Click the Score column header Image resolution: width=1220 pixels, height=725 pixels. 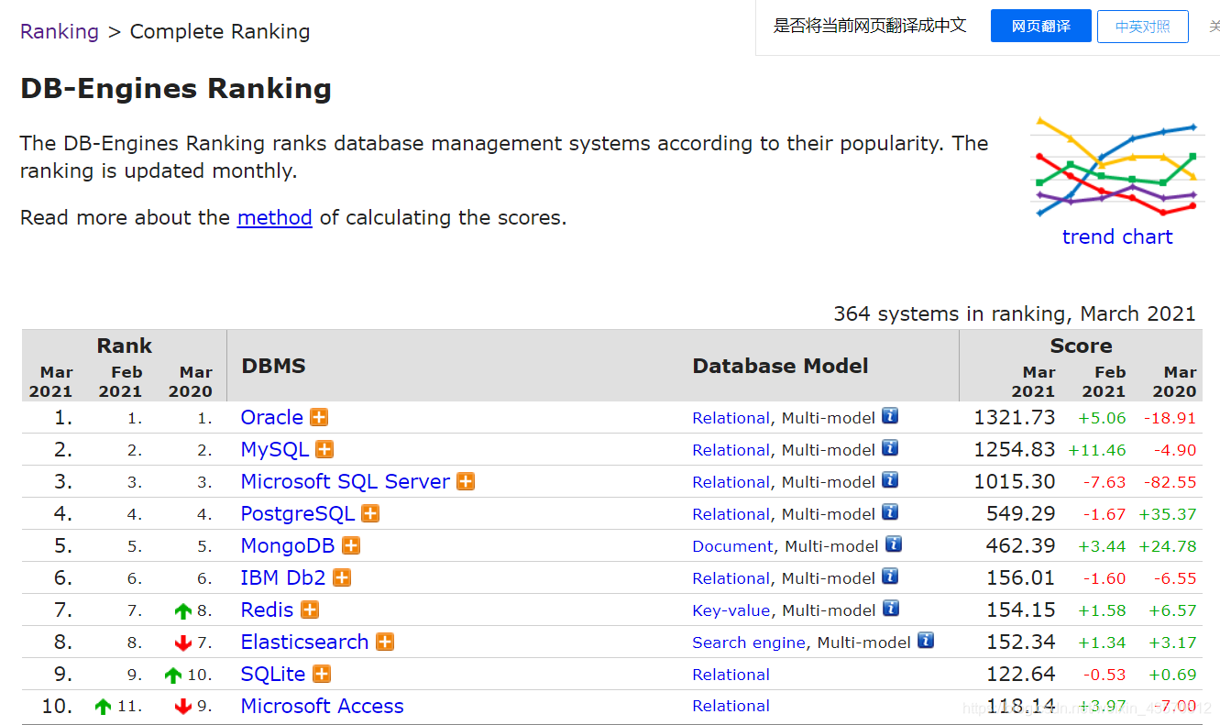[x=1081, y=346]
